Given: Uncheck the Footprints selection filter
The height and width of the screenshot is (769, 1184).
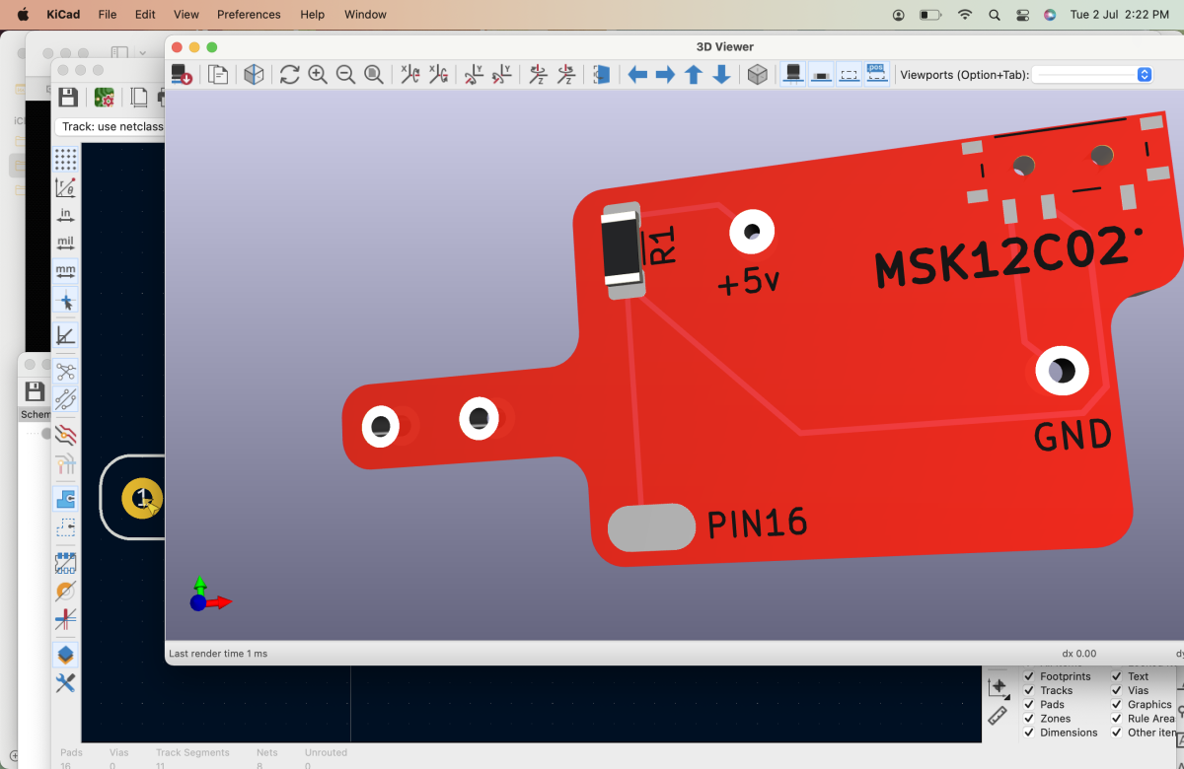Looking at the screenshot, I should point(1029,676).
